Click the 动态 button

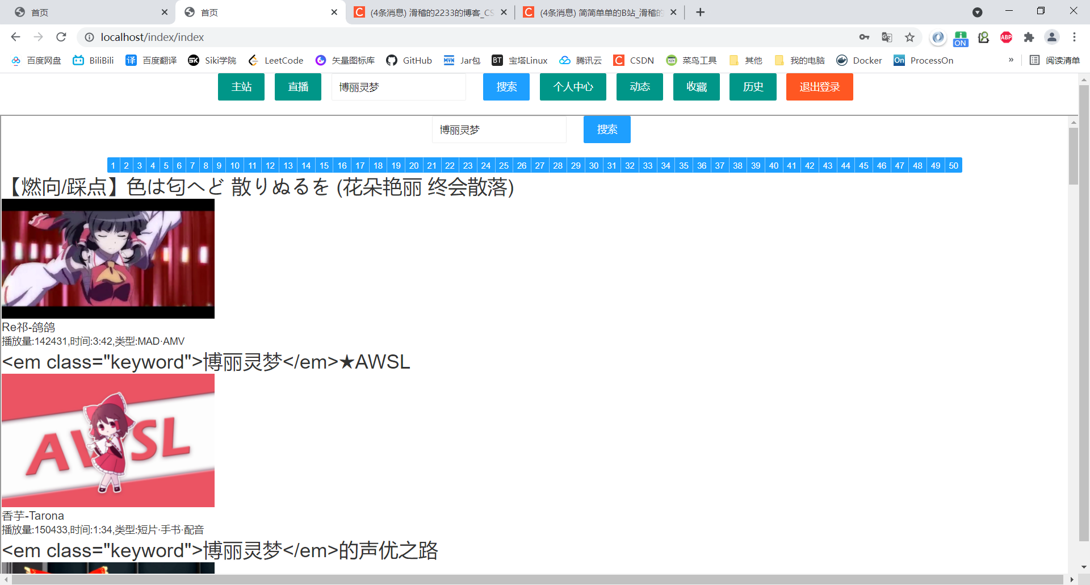[x=640, y=87]
